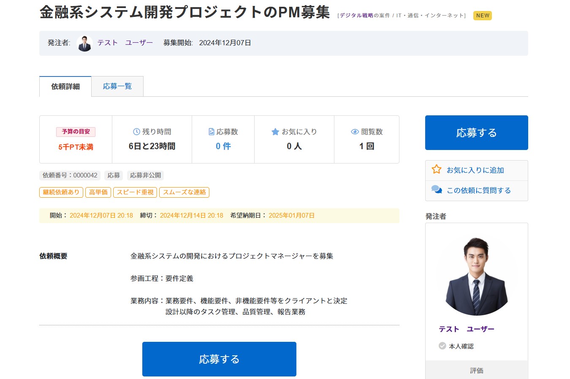Click the 本人確認 checkmark icon
570x379 pixels.
tap(442, 346)
